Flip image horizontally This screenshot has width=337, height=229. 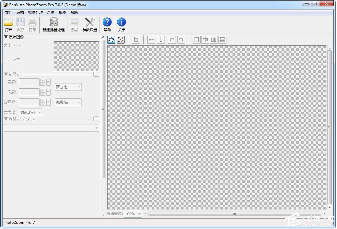(x=151, y=40)
